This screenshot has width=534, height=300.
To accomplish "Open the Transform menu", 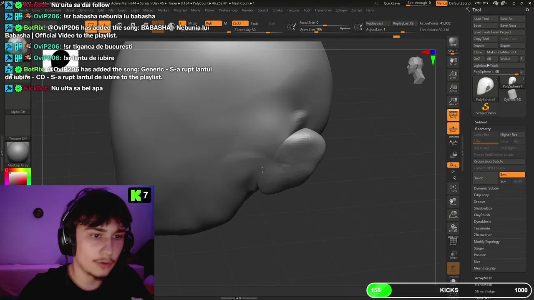I will coord(322,10).
